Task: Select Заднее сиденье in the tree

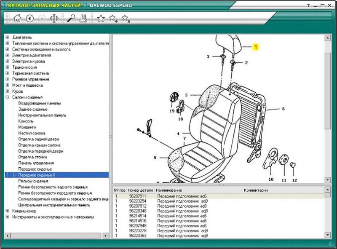Action: pyautogui.click(x=33, y=109)
